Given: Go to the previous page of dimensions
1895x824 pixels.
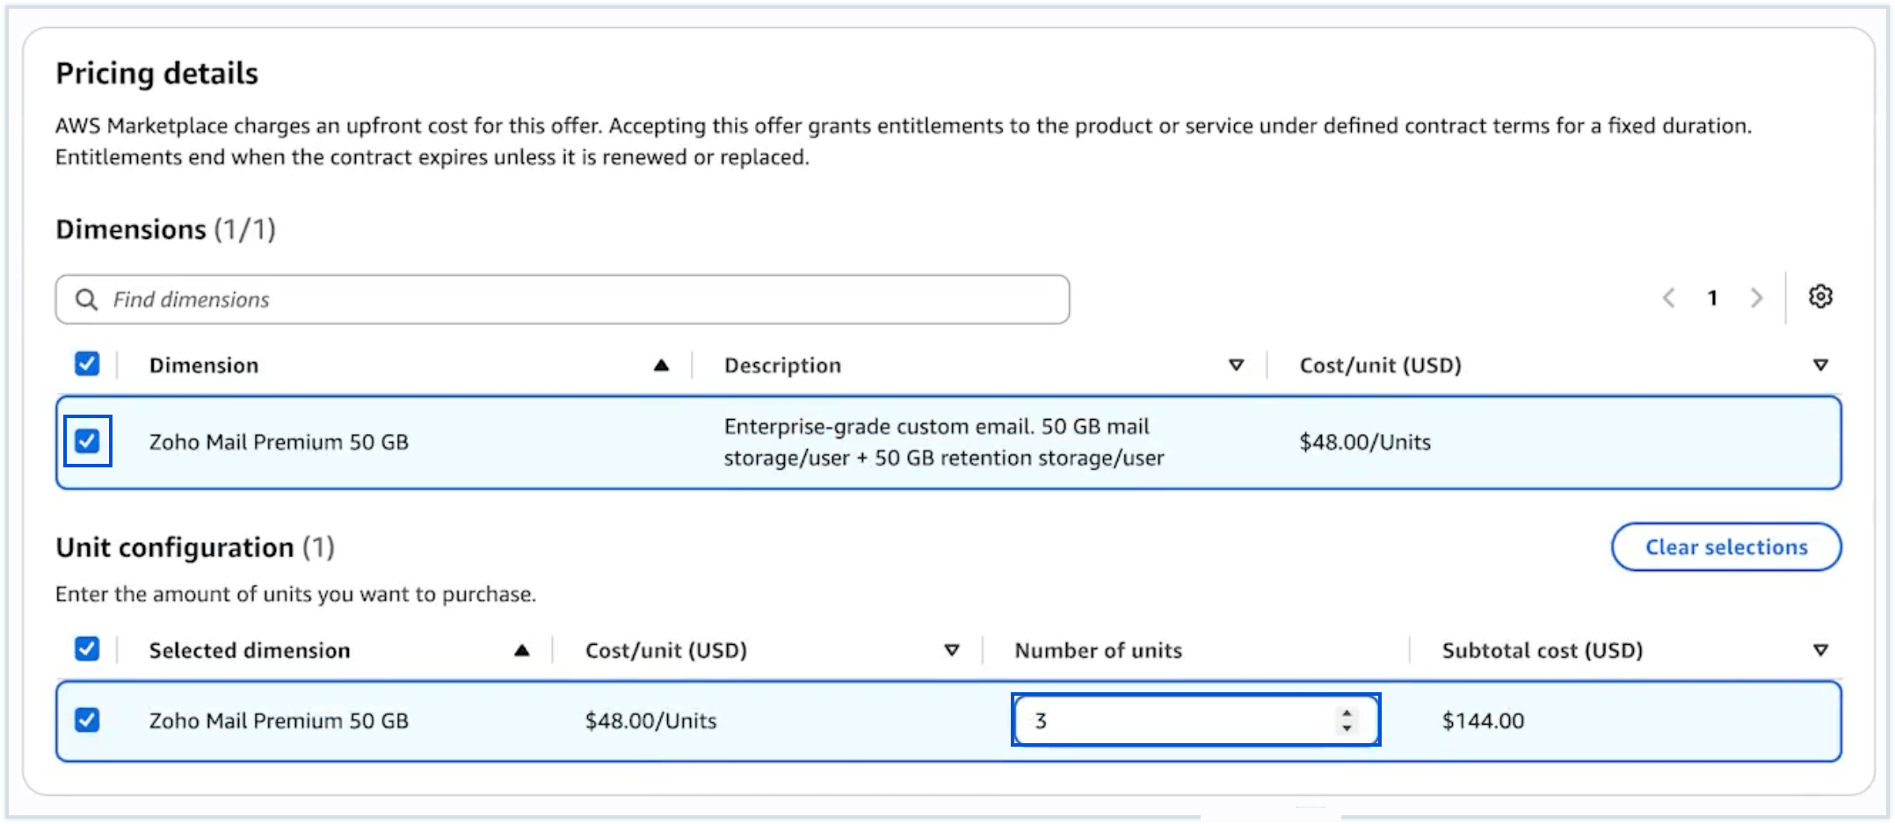Looking at the screenshot, I should 1669,298.
